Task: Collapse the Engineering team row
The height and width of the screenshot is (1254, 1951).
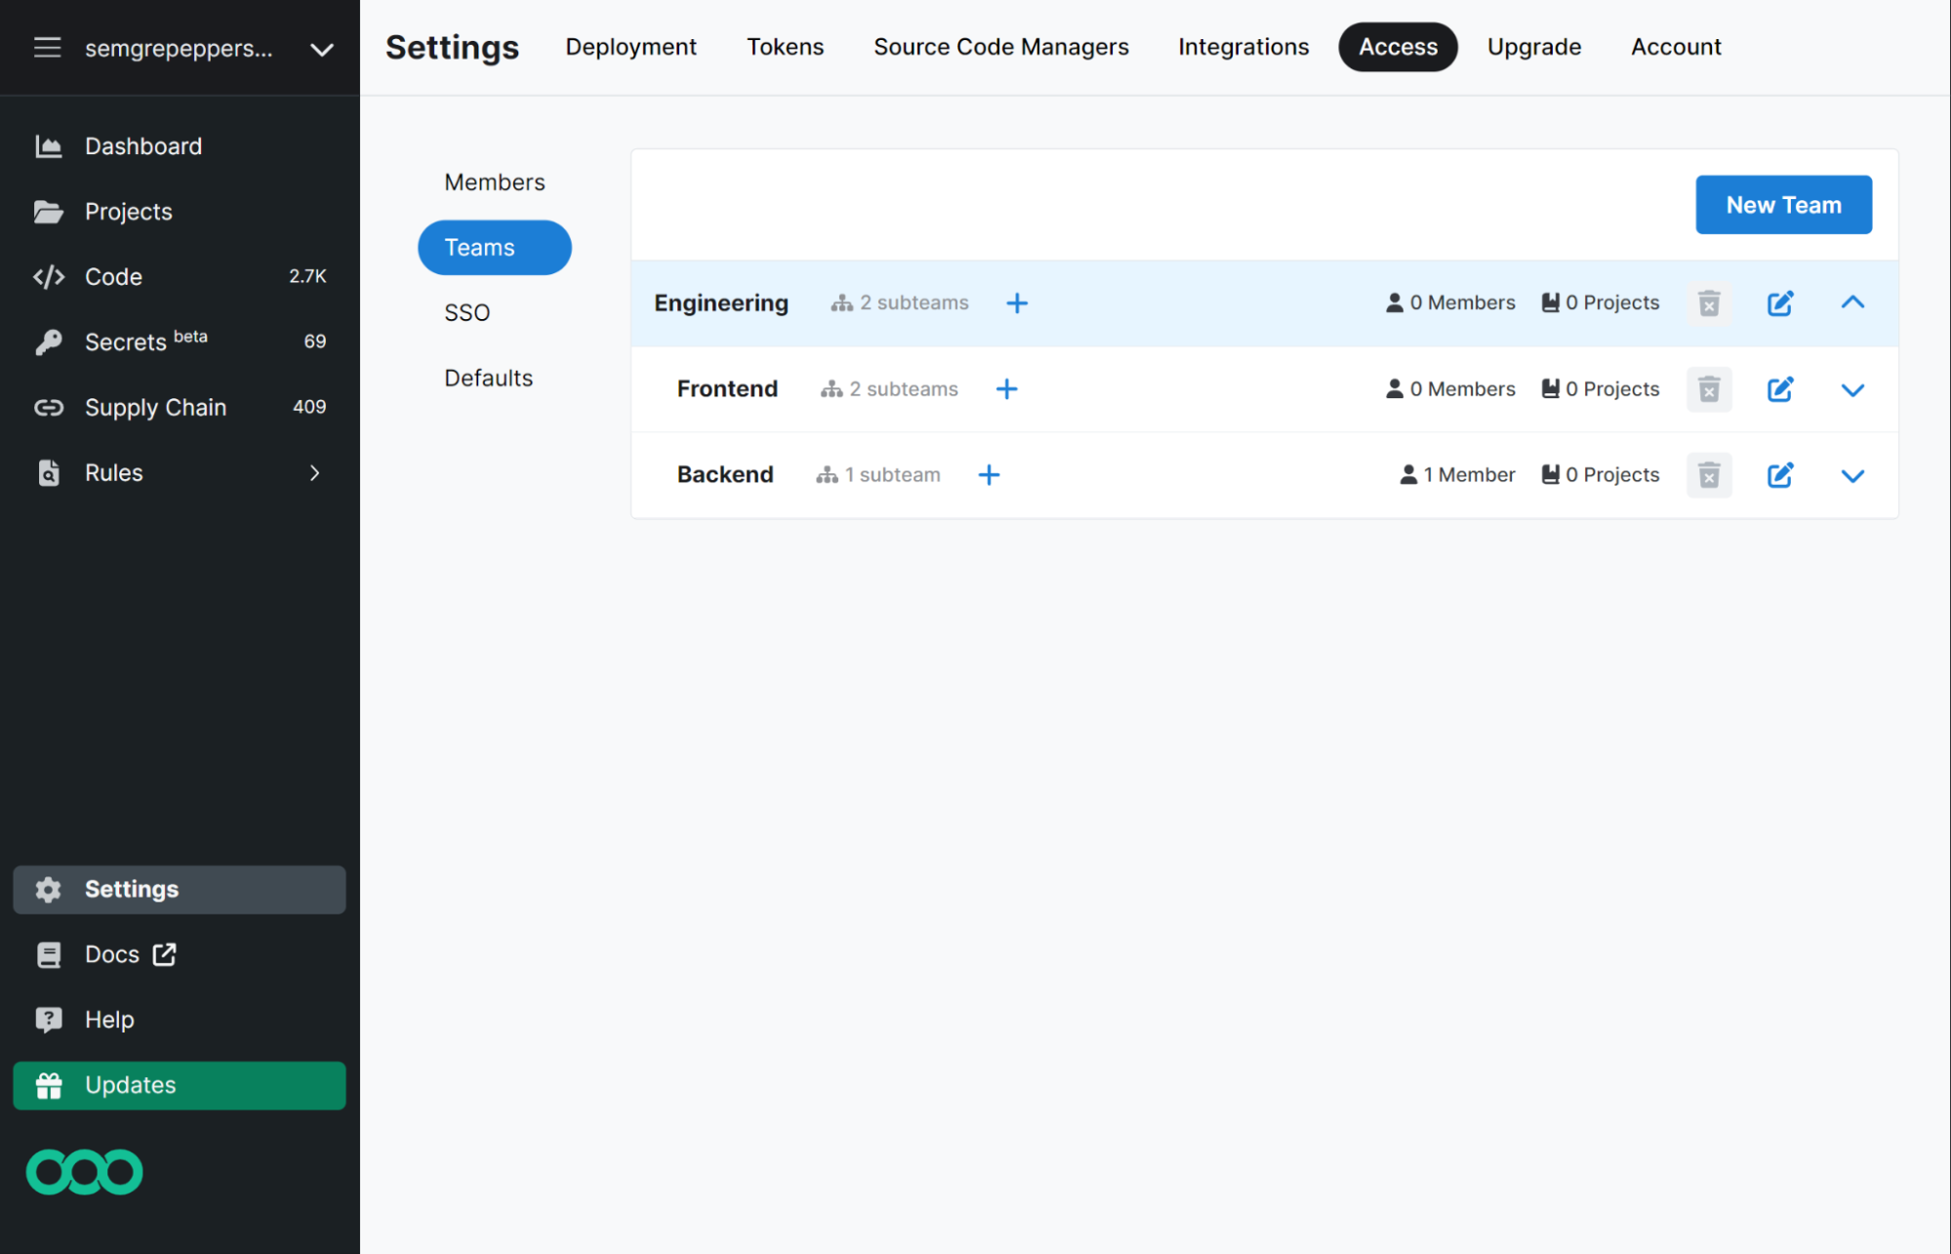Action: [x=1852, y=303]
